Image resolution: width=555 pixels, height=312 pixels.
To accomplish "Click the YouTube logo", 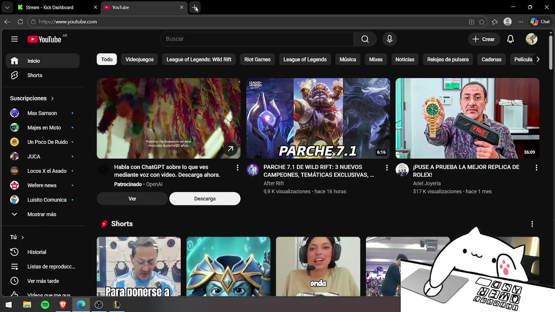I will point(45,39).
